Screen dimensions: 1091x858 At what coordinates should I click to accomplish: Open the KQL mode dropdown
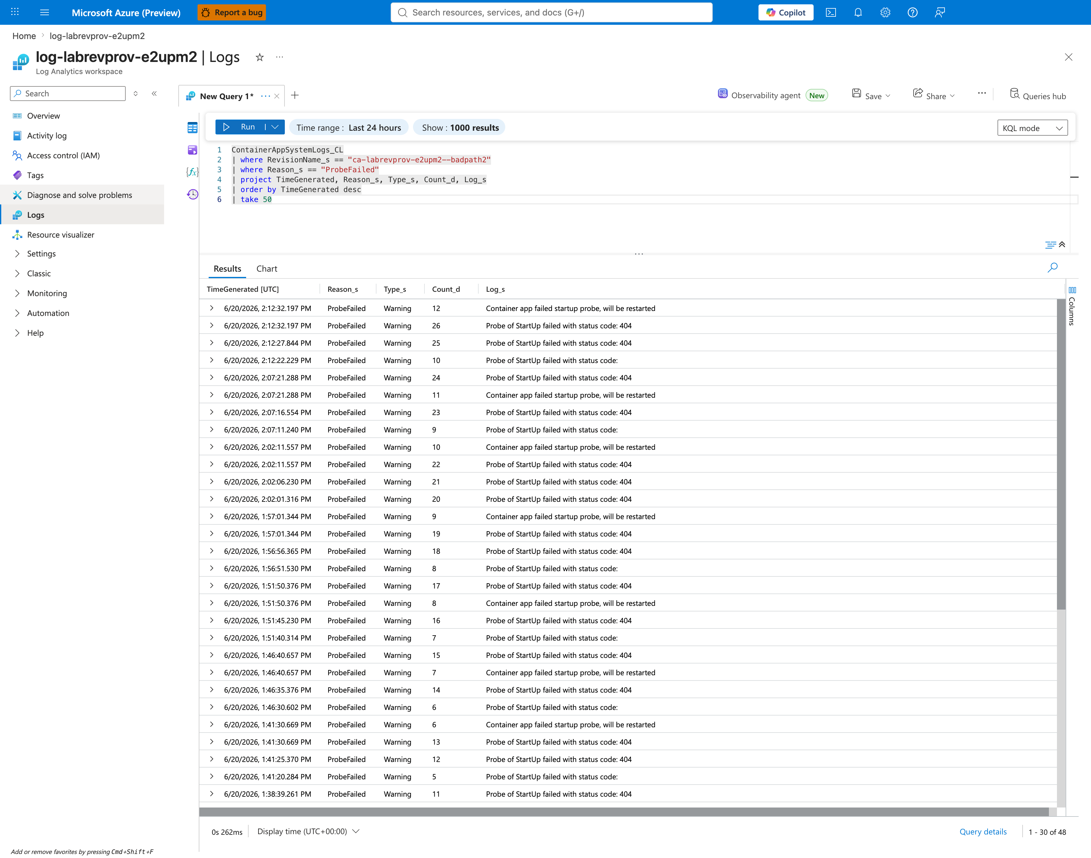[1032, 128]
